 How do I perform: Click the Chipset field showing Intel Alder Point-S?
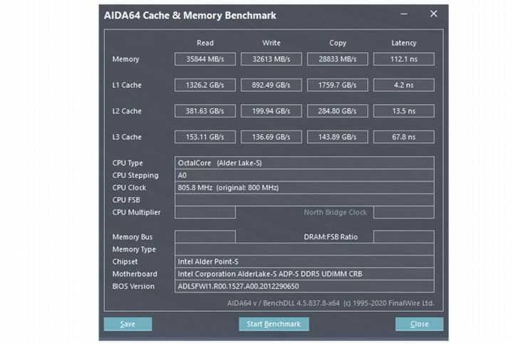point(304,261)
